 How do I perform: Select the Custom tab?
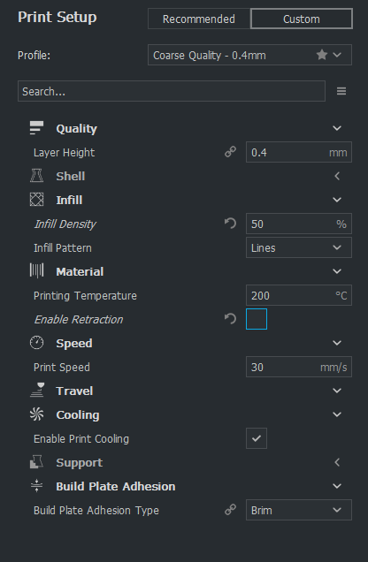[x=302, y=19]
